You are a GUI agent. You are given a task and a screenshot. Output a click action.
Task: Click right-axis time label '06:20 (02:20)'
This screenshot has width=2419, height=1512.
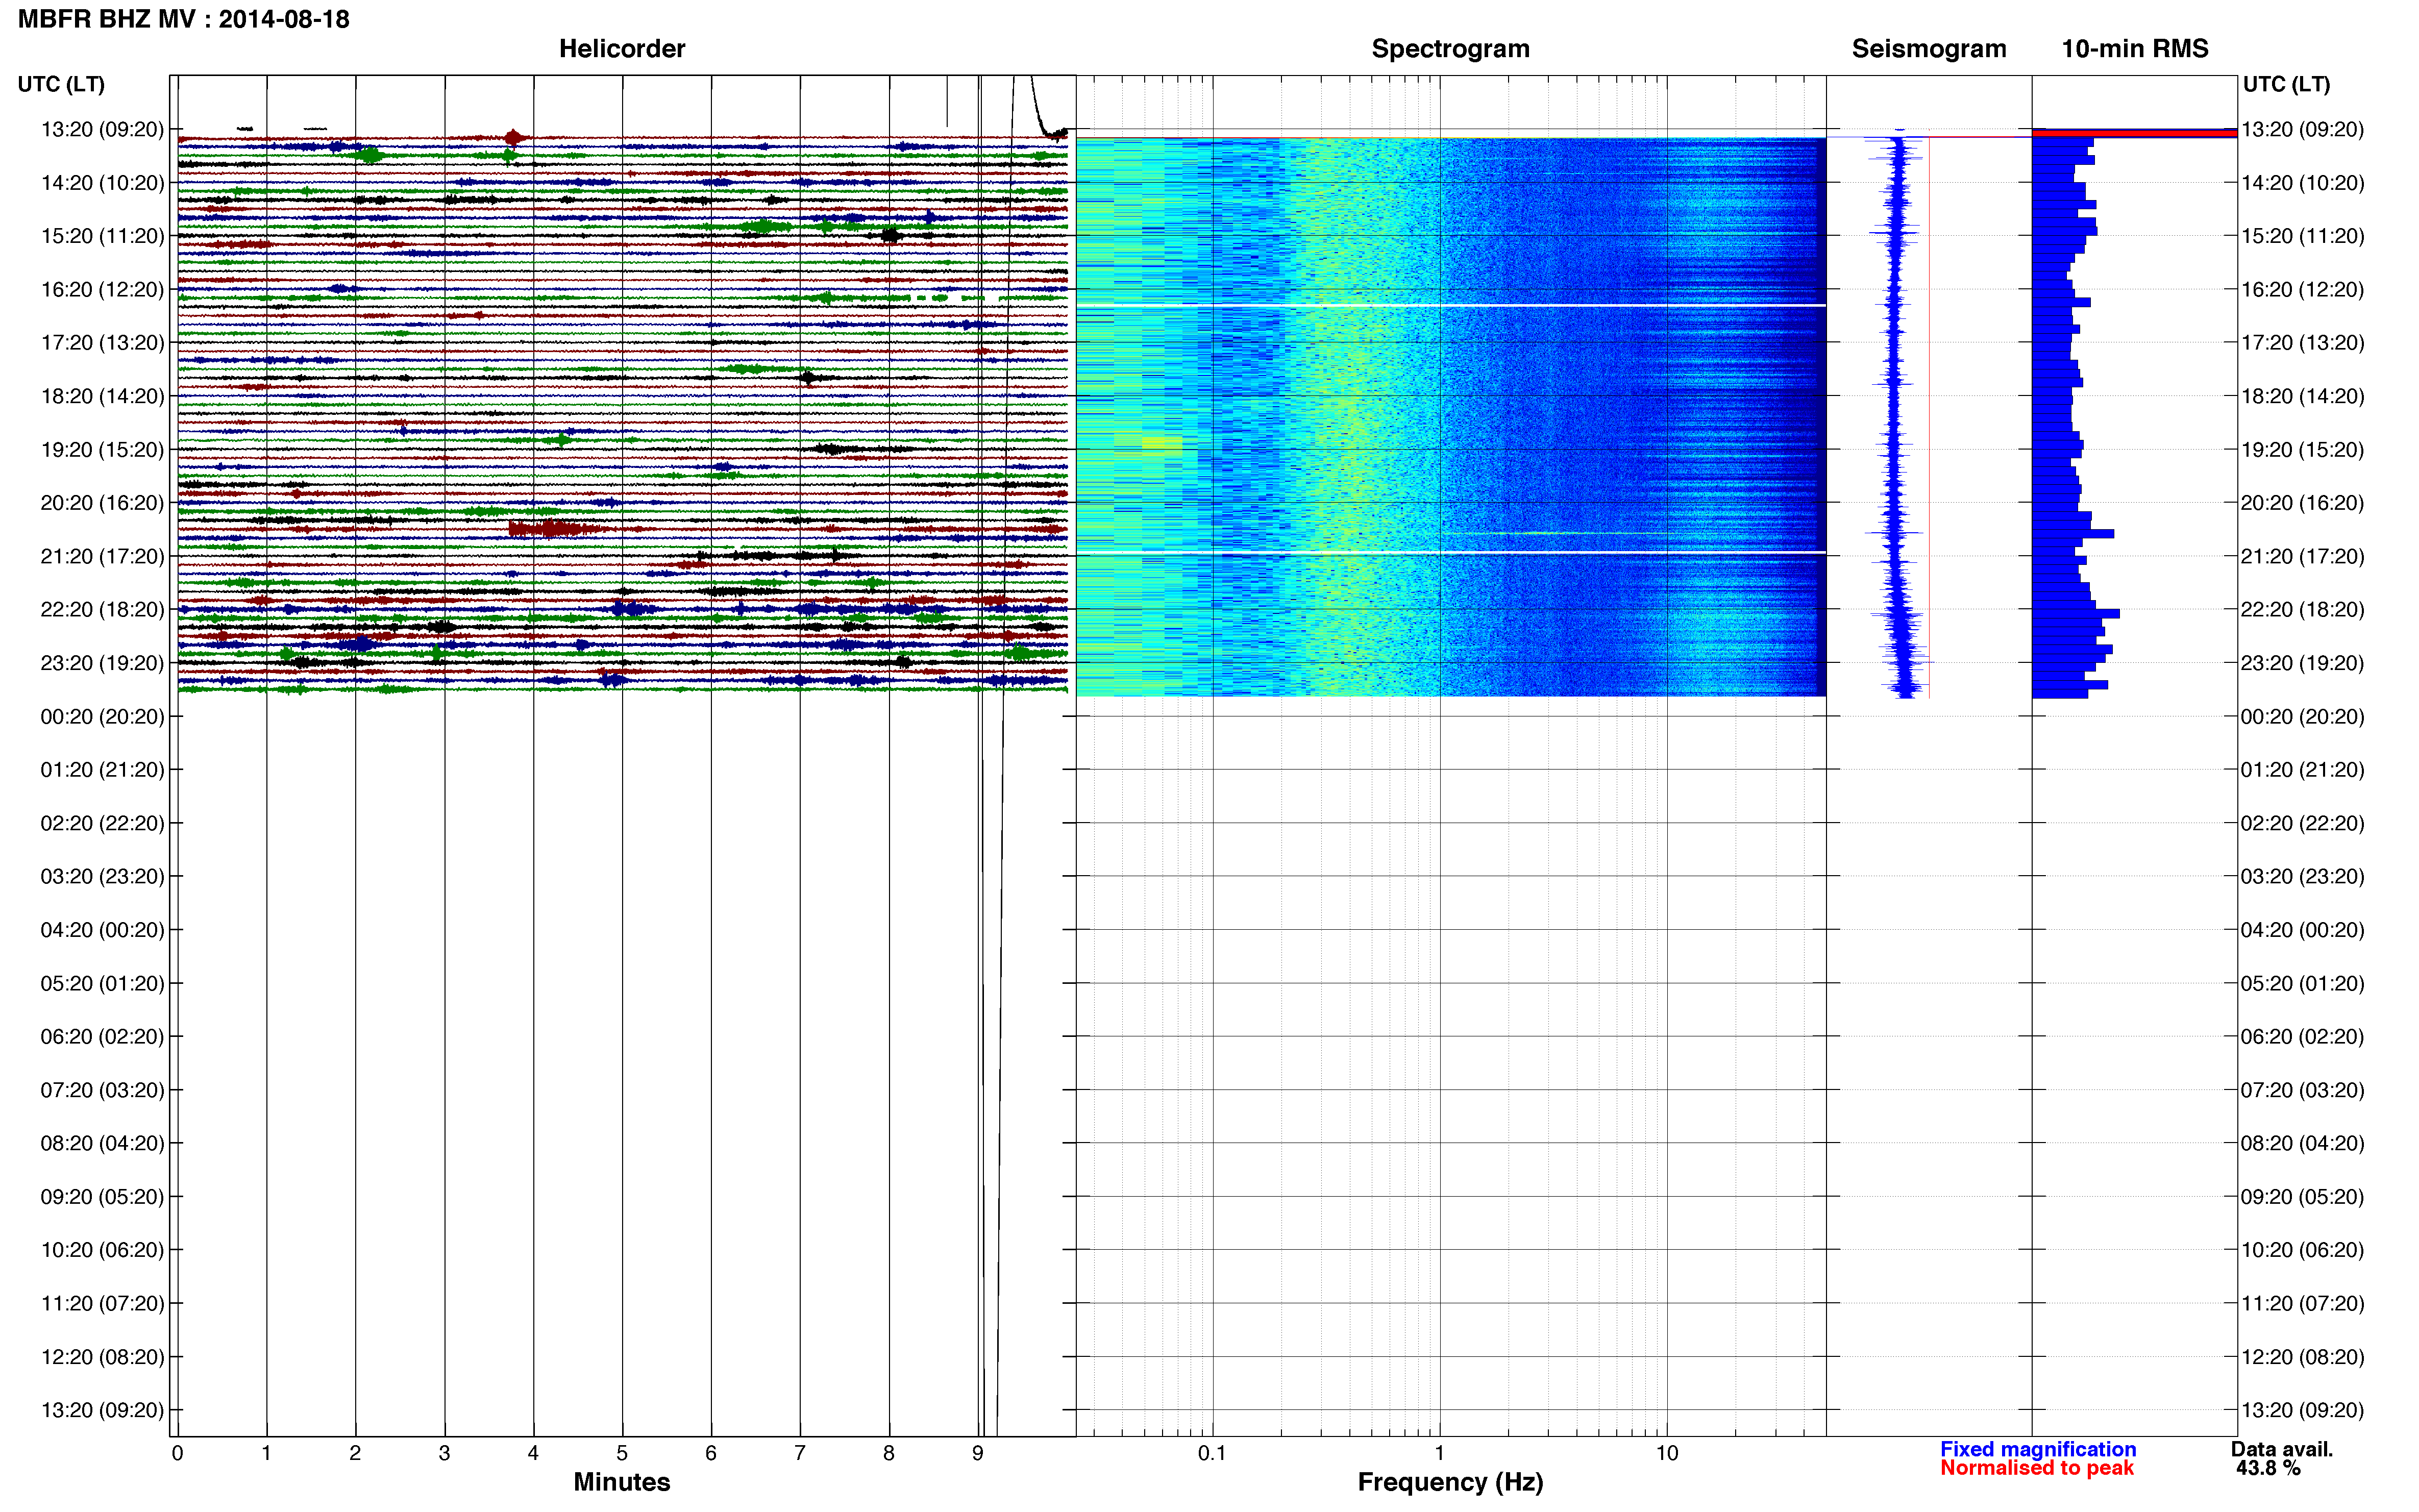tap(2303, 1036)
